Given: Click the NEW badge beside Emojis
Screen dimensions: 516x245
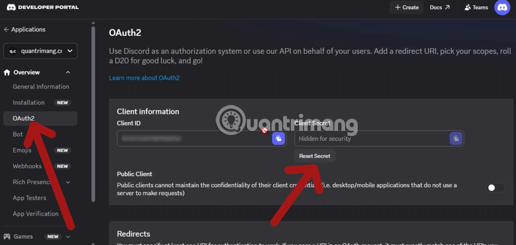Looking at the screenshot, I should [x=62, y=150].
